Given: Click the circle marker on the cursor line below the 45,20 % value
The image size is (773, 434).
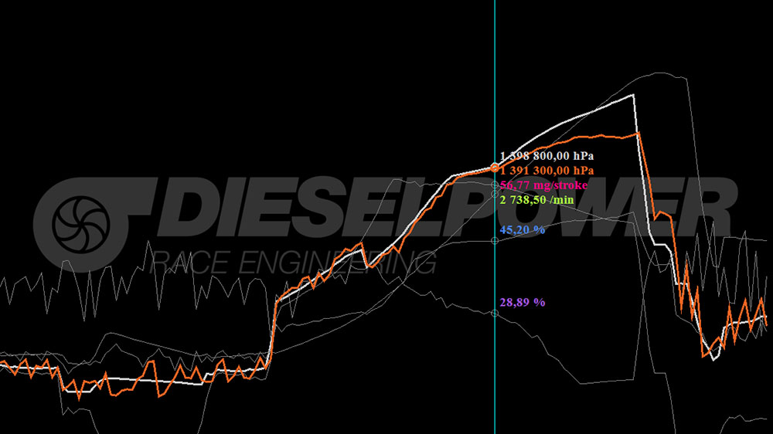Looking at the screenshot, I should click(x=495, y=241).
